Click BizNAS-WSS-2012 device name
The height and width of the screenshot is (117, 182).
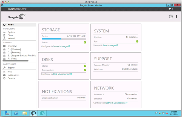pyautogui.click(x=17, y=9)
